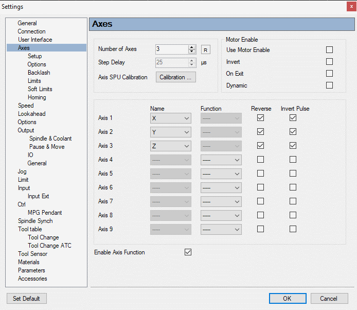The width and height of the screenshot is (357, 310).
Task: Open Tool Change ATC settings
Action: coord(49,246)
